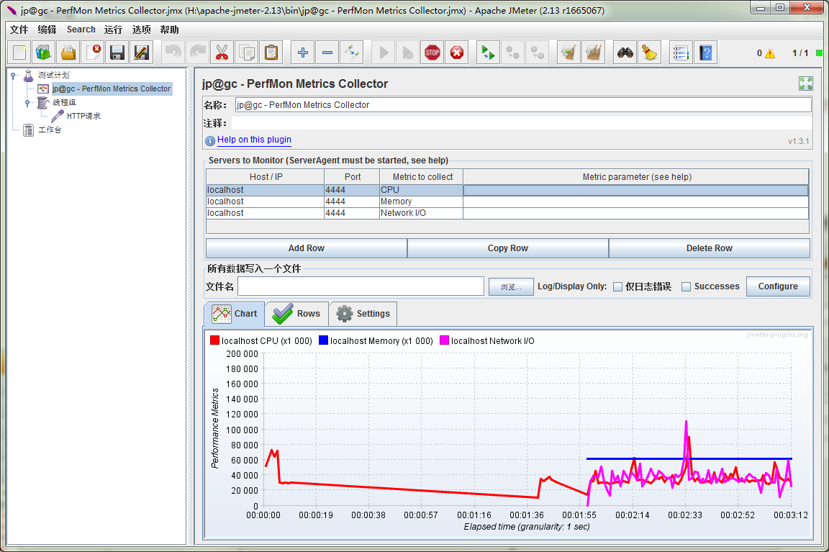Switch to the Rows tab
This screenshot has height=552, width=829.
pyautogui.click(x=296, y=314)
